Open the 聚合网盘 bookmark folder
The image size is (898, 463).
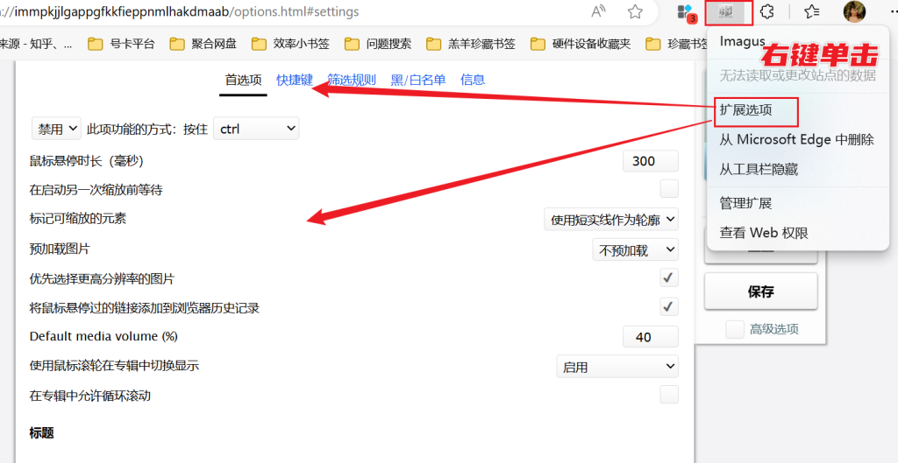tap(203, 44)
